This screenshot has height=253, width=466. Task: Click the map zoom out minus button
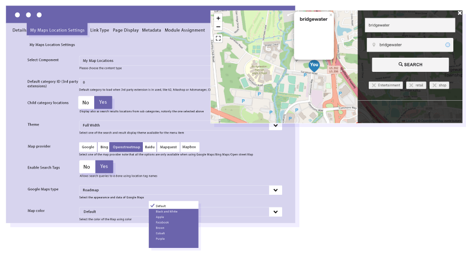218,26
